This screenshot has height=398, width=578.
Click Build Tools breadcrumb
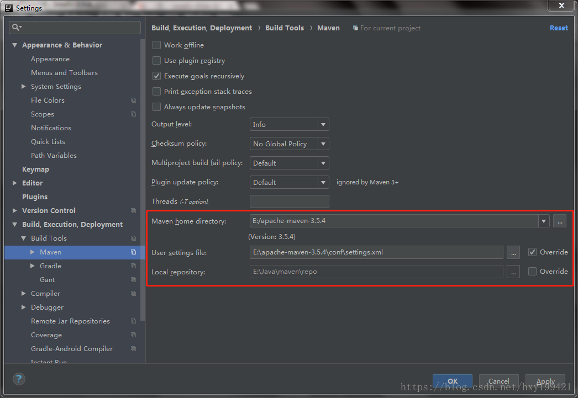point(285,28)
